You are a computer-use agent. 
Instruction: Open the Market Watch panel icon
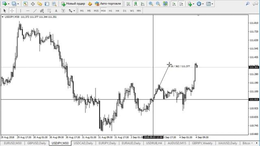(25, 4)
